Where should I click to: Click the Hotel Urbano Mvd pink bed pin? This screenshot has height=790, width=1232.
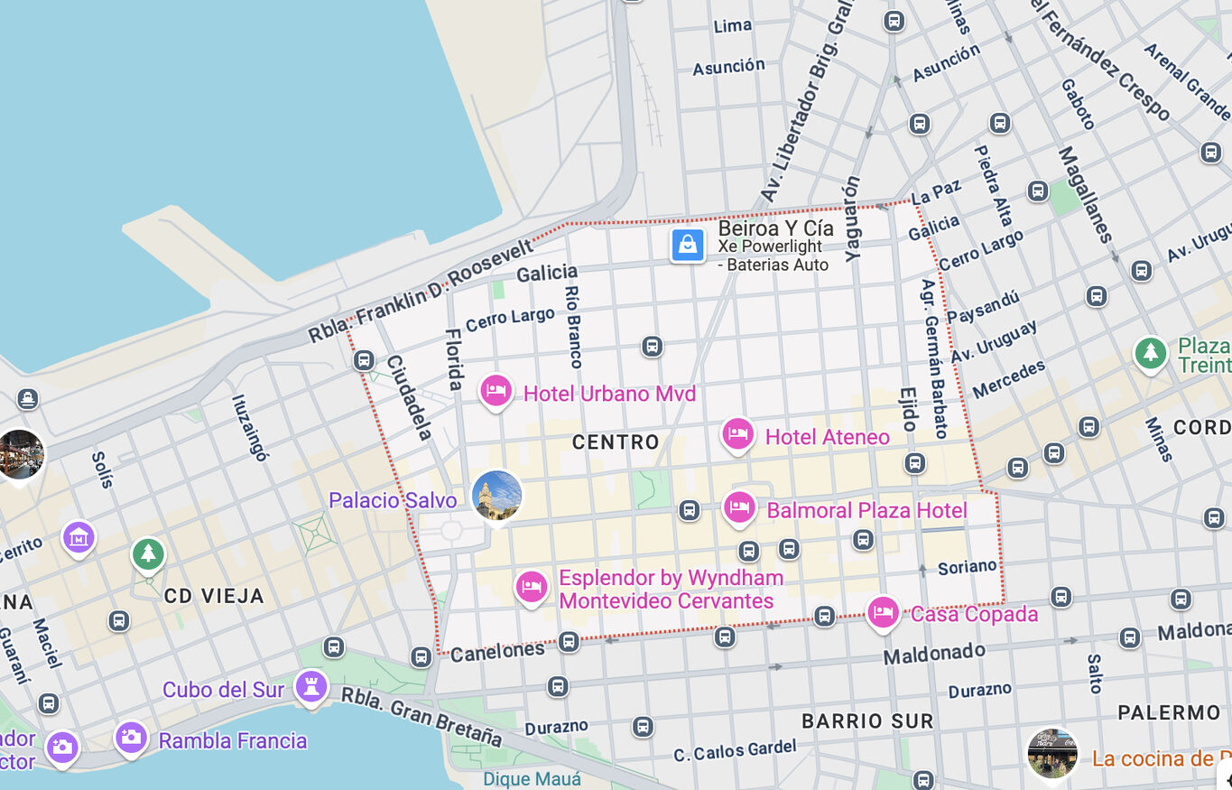click(x=496, y=391)
